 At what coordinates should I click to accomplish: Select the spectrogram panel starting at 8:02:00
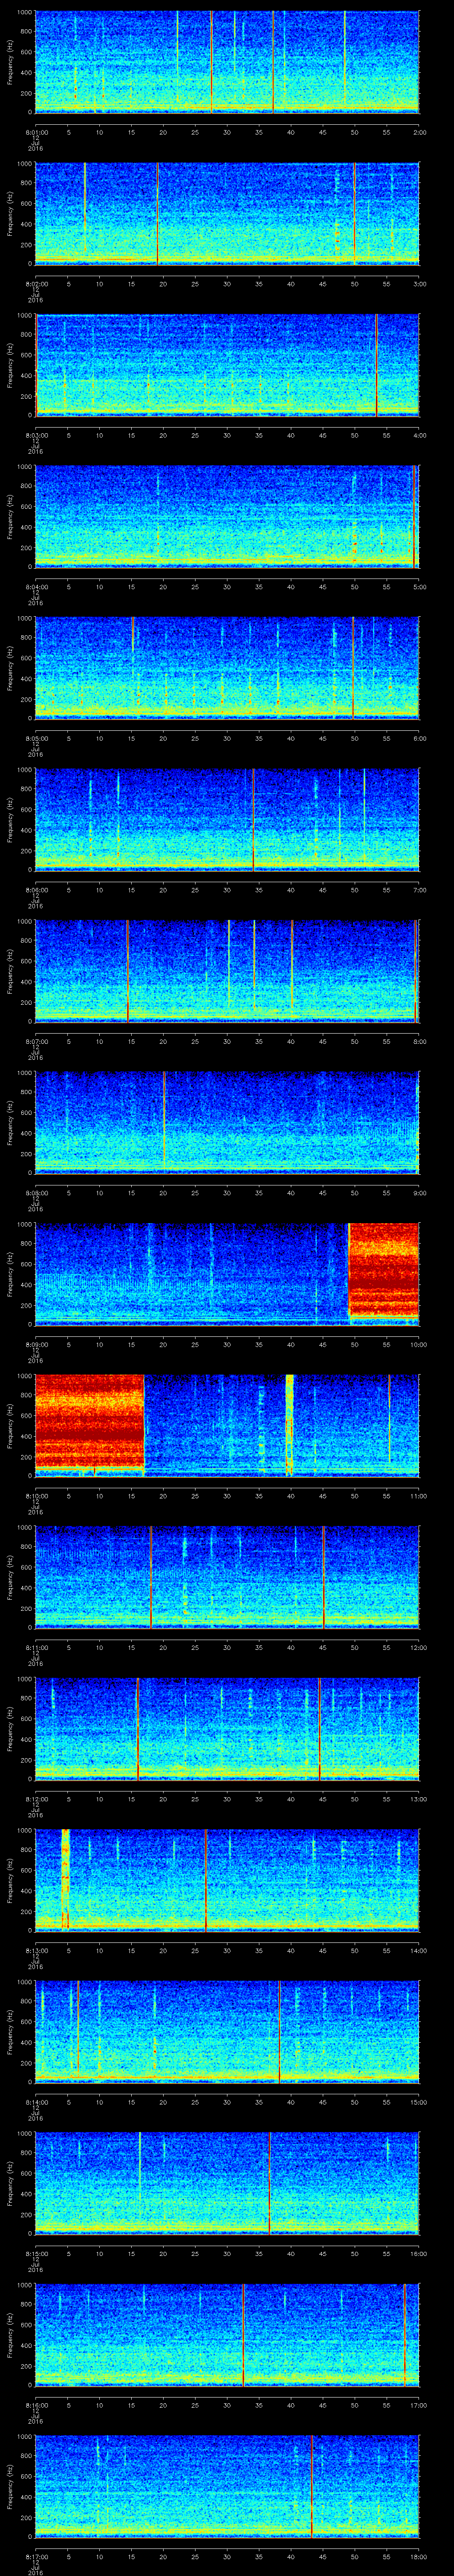227,213
